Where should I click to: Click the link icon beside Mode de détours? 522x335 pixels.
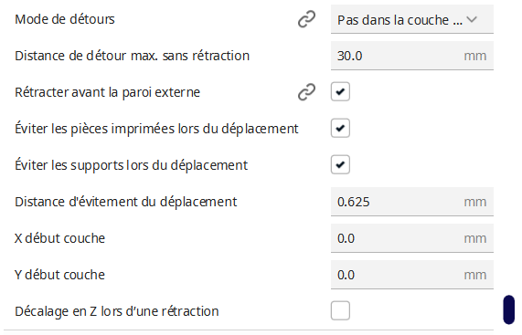(x=306, y=19)
